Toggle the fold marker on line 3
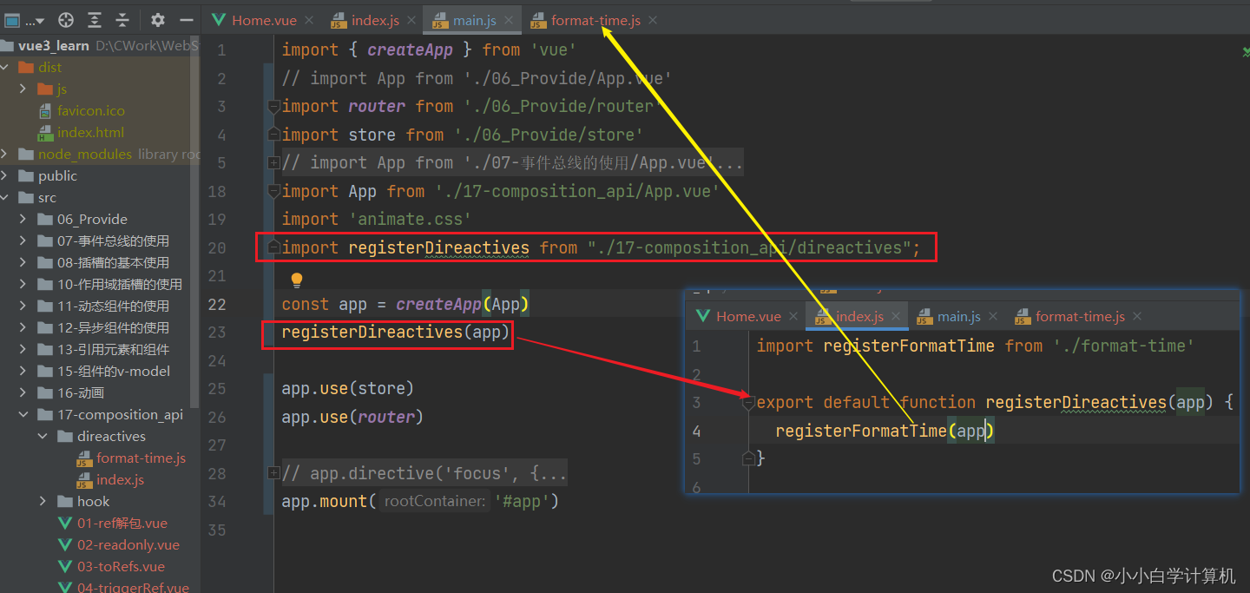This screenshot has width=1250, height=593. (x=274, y=107)
